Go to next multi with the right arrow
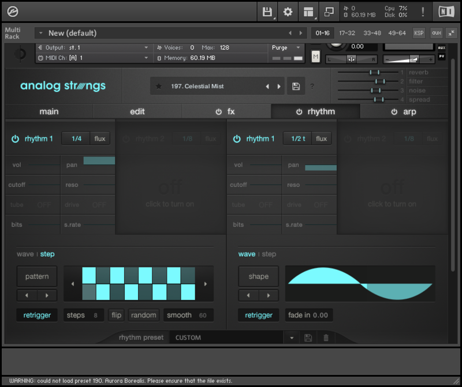462x387 pixels. [300, 33]
